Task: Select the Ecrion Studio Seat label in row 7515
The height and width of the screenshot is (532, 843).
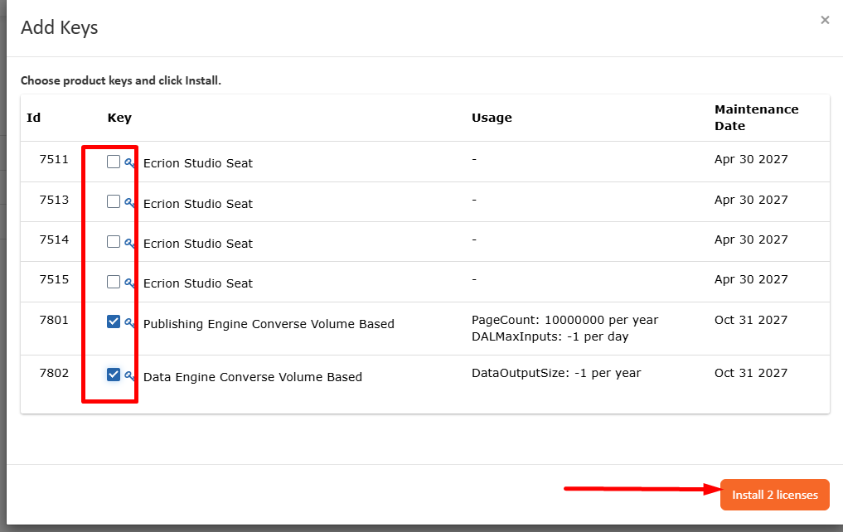Action: pyautogui.click(x=198, y=283)
